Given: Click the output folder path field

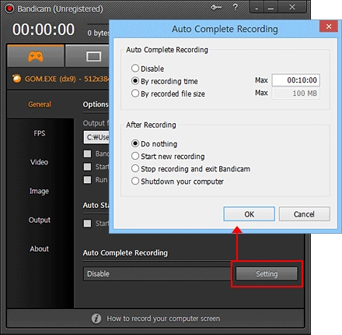Looking at the screenshot, I should point(96,137).
